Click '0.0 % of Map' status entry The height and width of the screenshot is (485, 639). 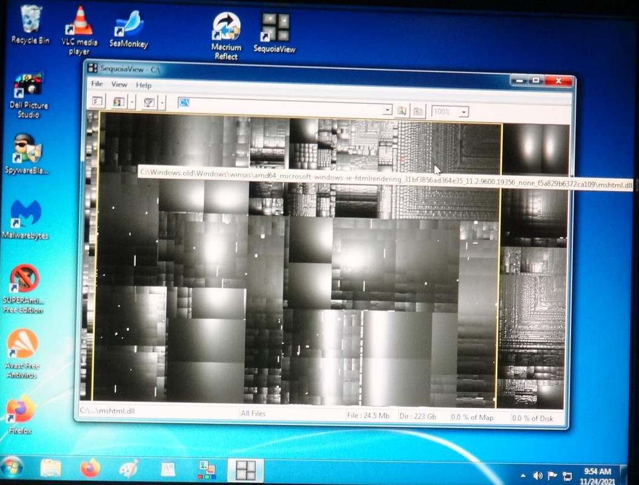pyautogui.click(x=472, y=417)
